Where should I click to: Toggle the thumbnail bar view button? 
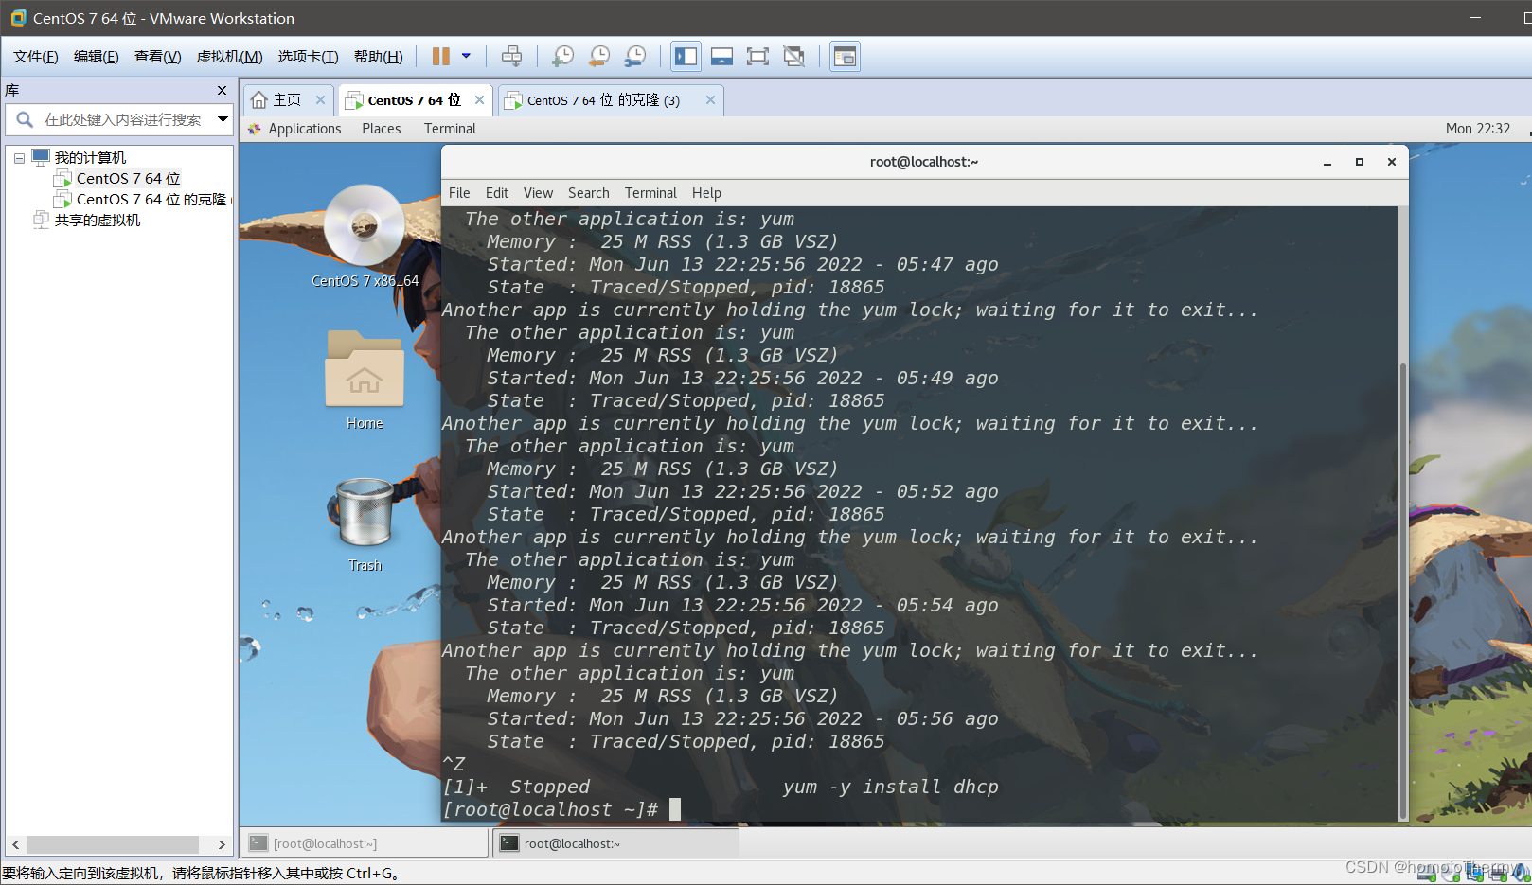point(721,57)
